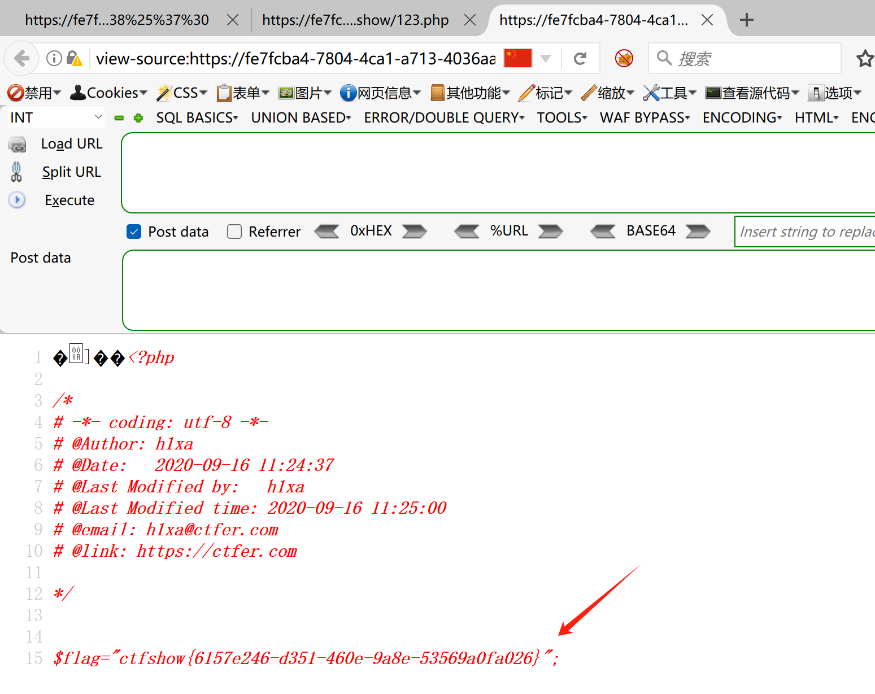Open the INT type dropdown
The width and height of the screenshot is (875, 694).
pos(55,117)
